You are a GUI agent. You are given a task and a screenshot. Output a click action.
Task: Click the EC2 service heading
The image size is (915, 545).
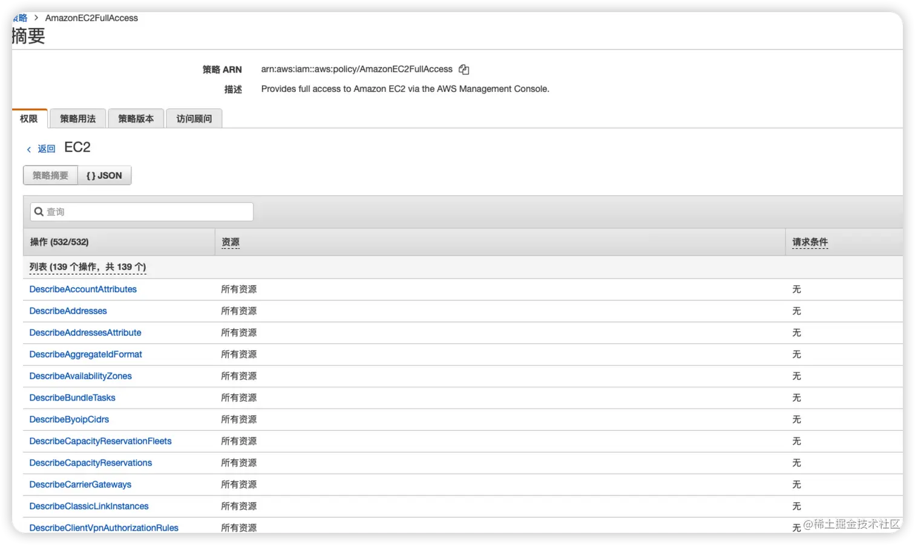[x=77, y=147]
